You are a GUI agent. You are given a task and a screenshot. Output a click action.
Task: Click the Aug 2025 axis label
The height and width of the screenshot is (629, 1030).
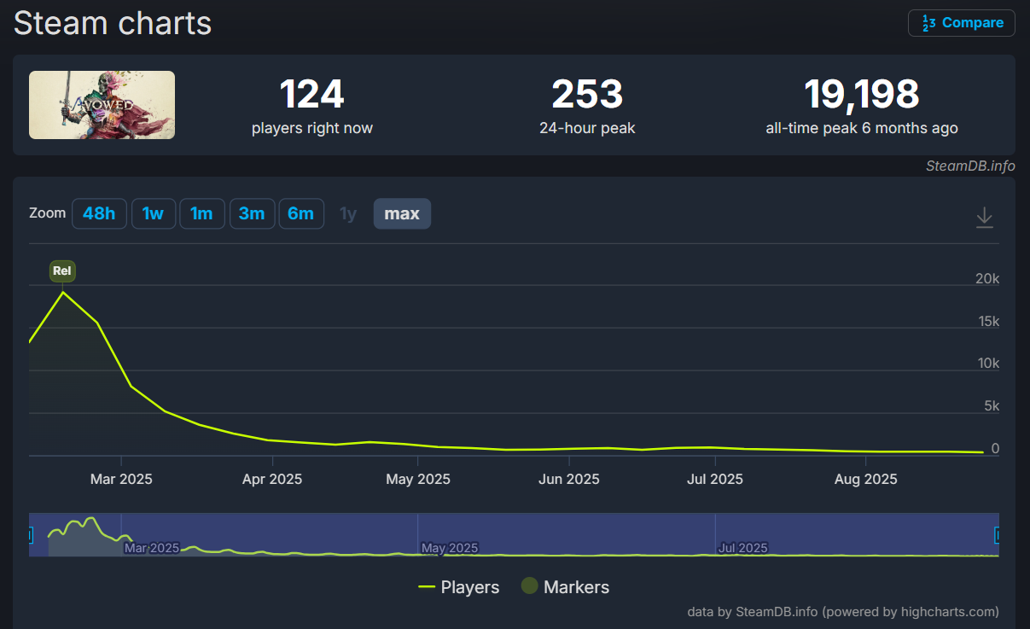coord(865,479)
